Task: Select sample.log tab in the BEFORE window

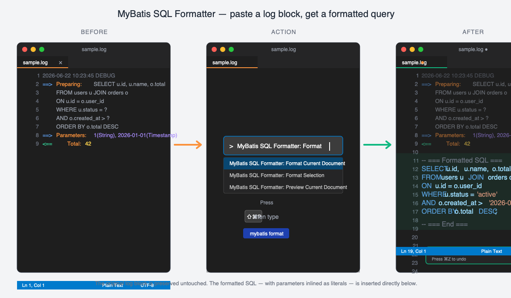Action: click(43, 63)
